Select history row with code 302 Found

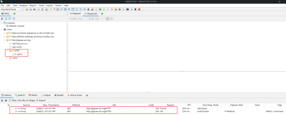143,108
